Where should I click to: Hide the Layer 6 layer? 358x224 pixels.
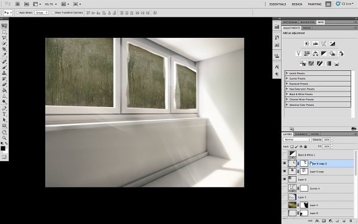[285, 179]
